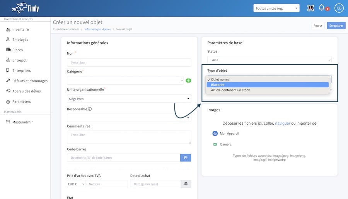Click the barcode scan button
Viewport: 348px width, 199px height.
click(x=186, y=158)
